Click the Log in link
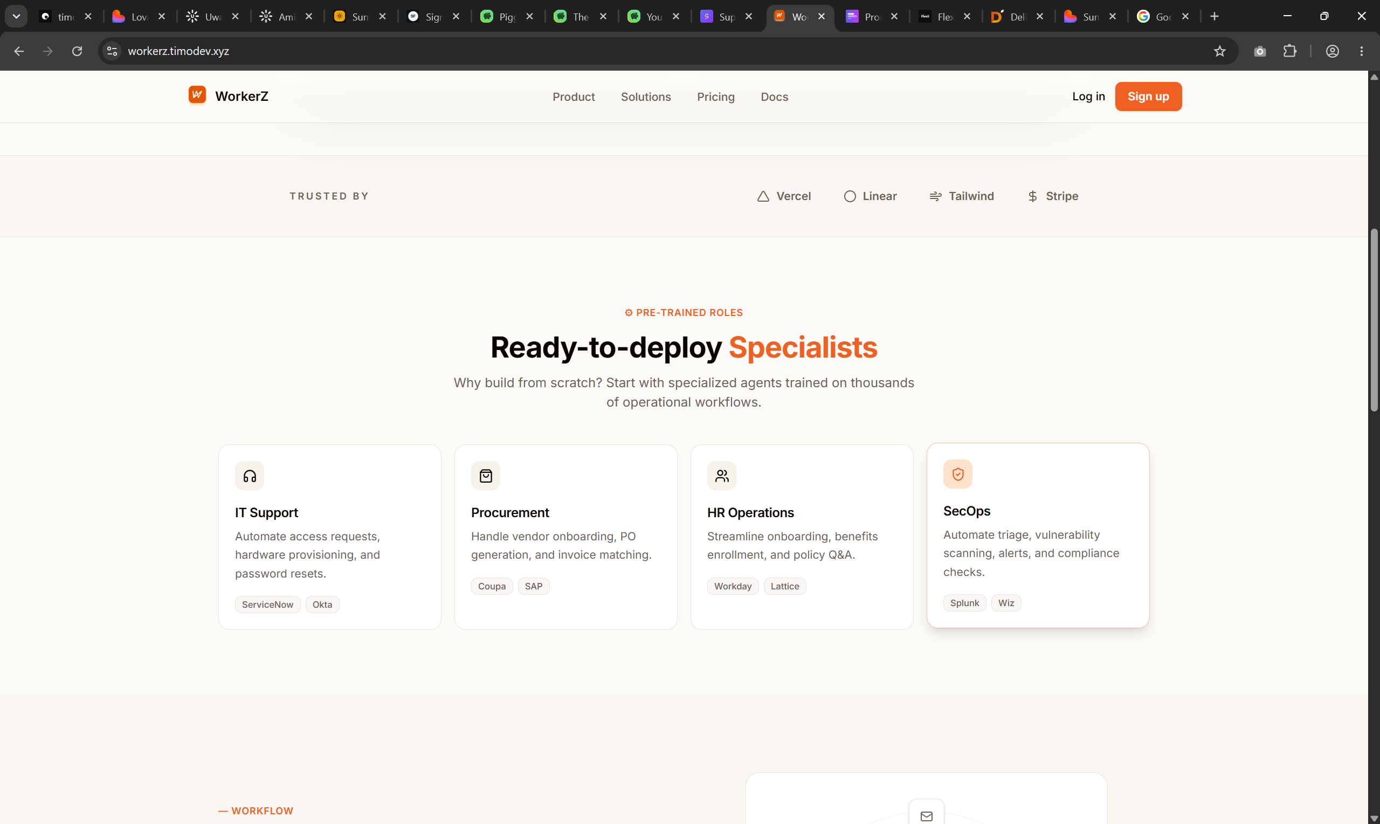 [x=1088, y=97]
